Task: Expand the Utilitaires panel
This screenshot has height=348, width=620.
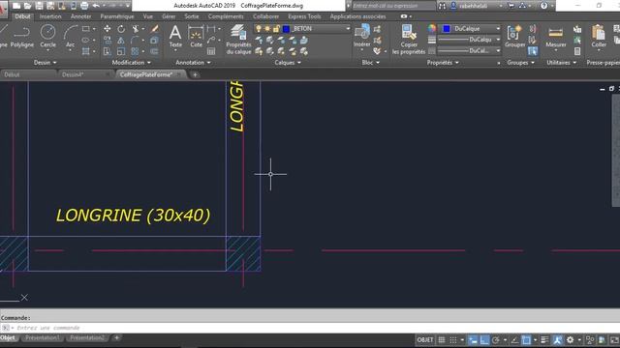Action: point(561,62)
